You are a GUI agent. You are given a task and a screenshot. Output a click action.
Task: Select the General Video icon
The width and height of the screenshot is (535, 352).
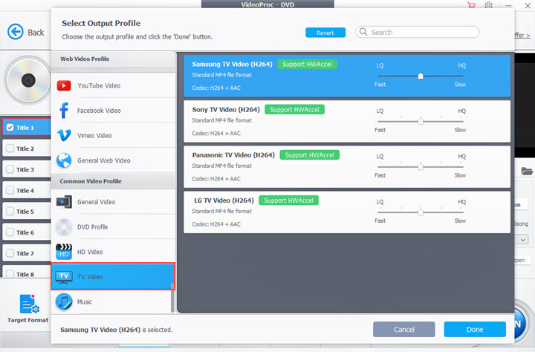(x=64, y=202)
